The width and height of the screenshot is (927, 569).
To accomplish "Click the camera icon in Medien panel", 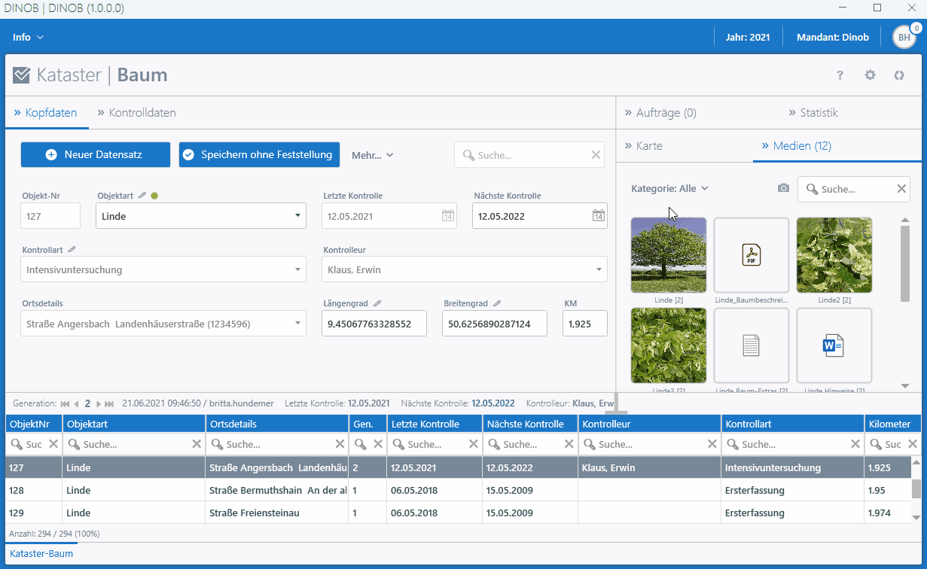I will pos(784,188).
